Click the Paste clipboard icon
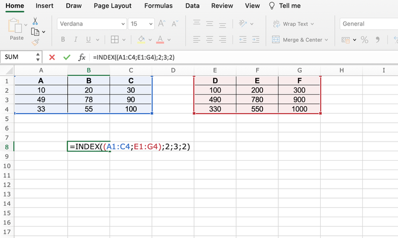The height and width of the screenshot is (238, 398). click(16, 27)
